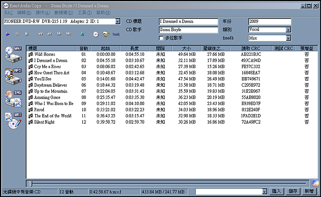Image resolution: width=321 pixels, height=197 pixels.
Task: Click the note icon of Wild Horses
Action: click(30, 54)
